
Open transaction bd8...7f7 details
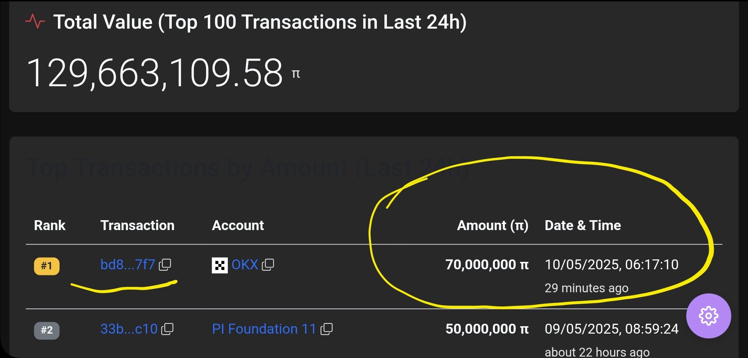[x=128, y=265]
